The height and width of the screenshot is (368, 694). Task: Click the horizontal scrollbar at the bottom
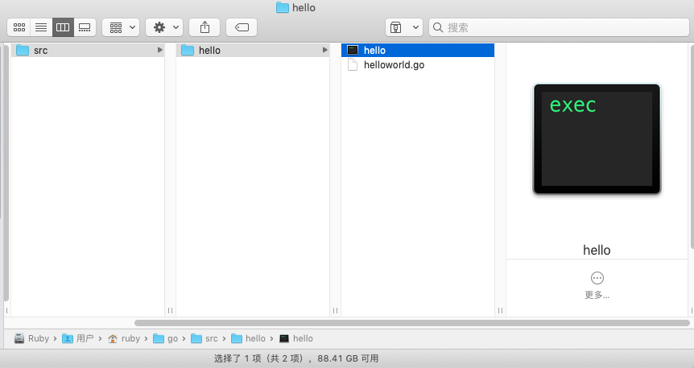point(411,323)
